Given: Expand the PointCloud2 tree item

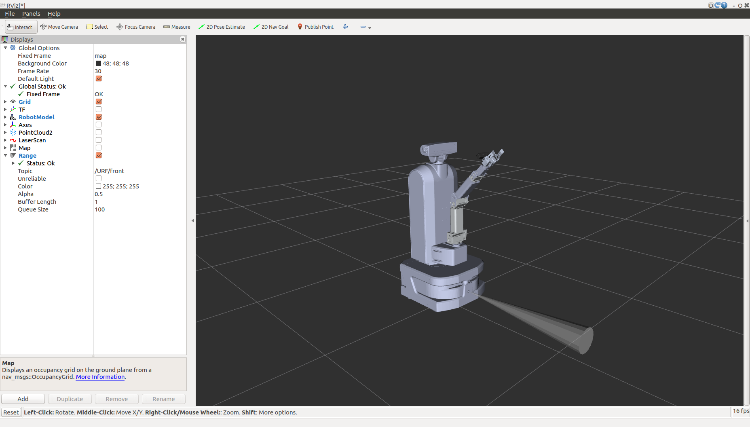Looking at the screenshot, I should point(5,133).
